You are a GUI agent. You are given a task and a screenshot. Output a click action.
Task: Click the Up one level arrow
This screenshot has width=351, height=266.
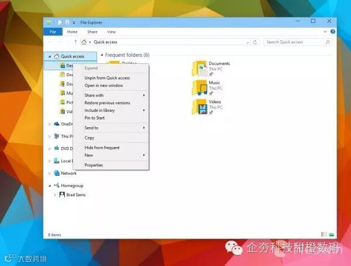75,42
